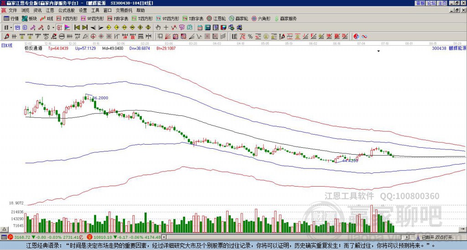Click the yin-yang icon

pos(356,36)
